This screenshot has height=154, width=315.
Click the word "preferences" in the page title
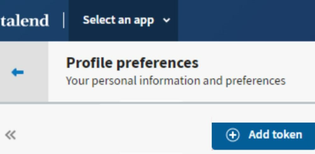[157, 63]
